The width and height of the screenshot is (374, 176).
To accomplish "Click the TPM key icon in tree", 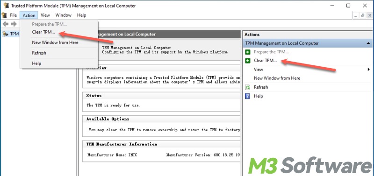I will point(5,34).
